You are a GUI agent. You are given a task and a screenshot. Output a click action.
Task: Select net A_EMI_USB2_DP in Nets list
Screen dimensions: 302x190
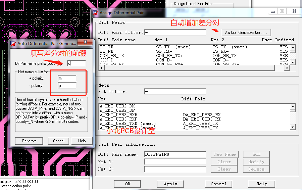194,110
